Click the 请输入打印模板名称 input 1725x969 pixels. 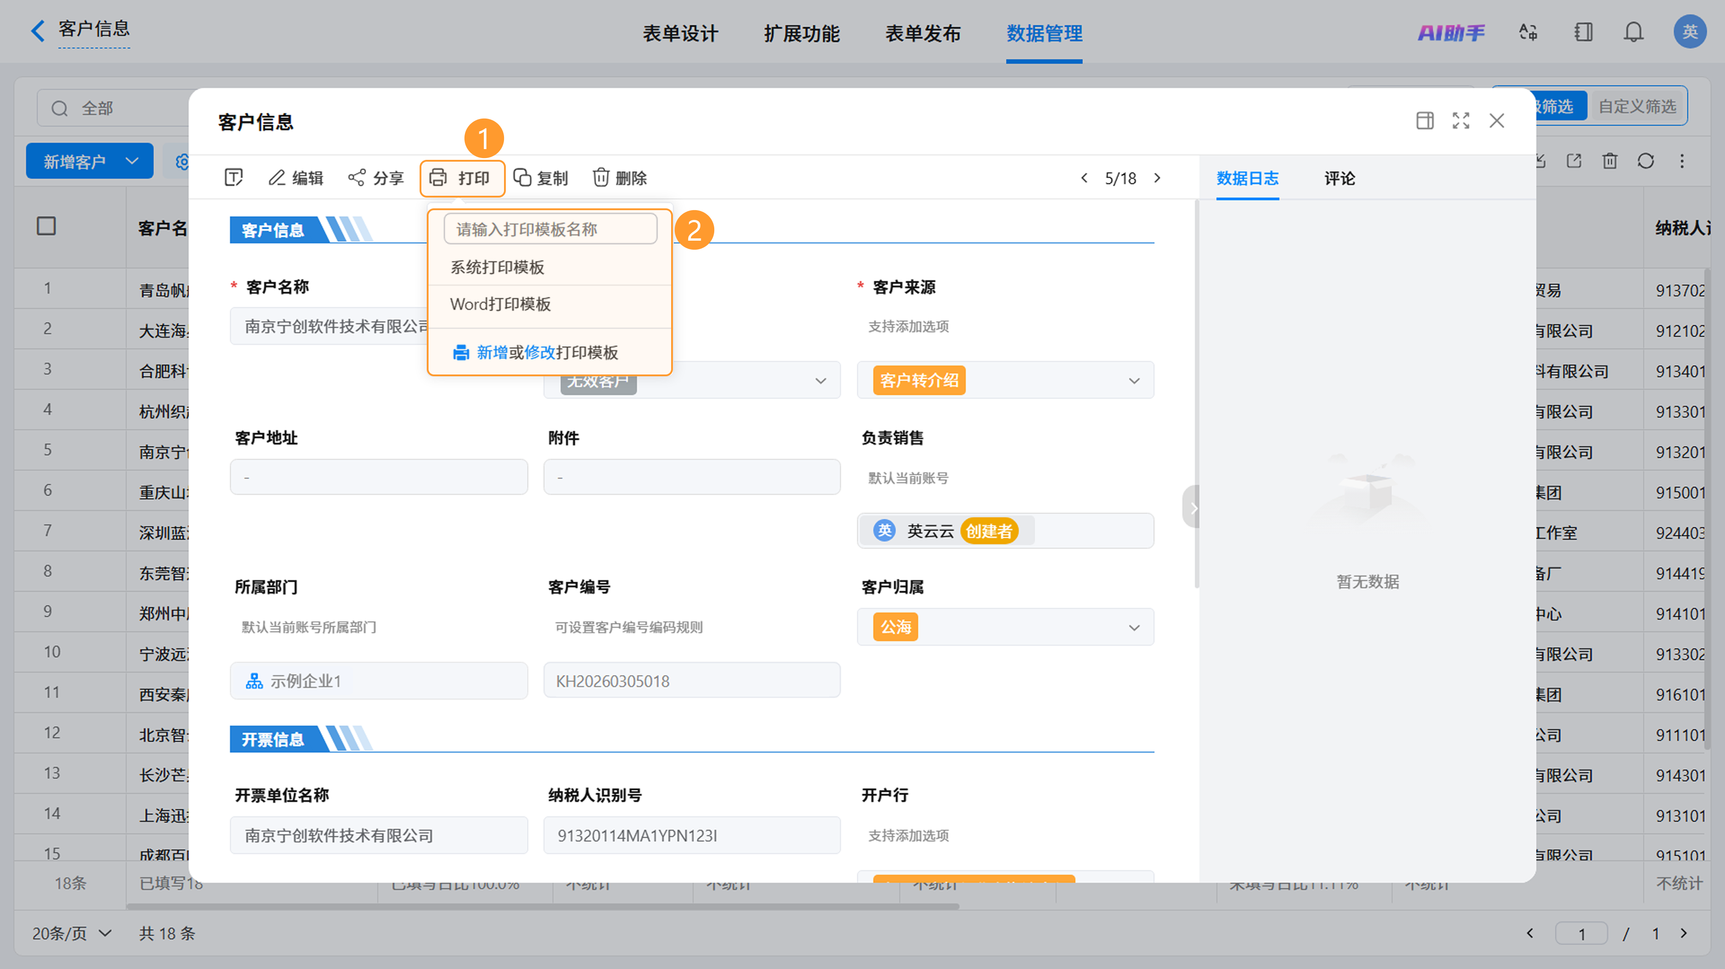(550, 229)
